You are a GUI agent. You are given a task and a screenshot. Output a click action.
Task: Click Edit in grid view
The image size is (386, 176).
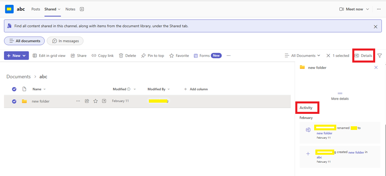49,56
